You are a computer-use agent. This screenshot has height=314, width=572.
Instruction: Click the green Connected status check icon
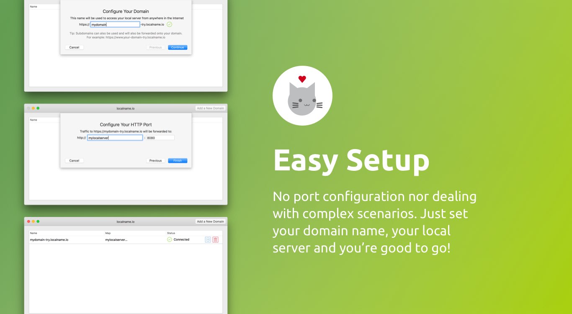tap(170, 239)
